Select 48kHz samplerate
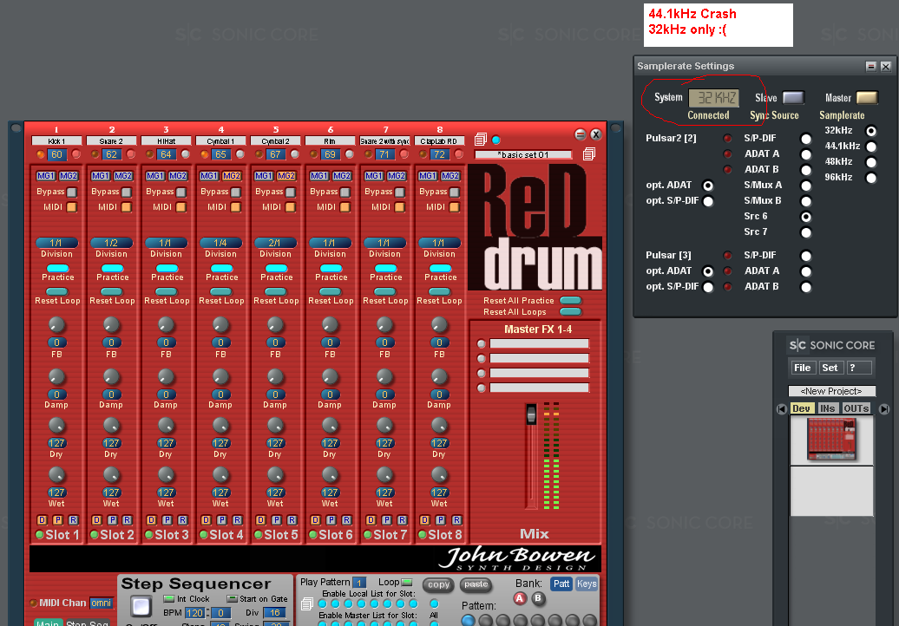The height and width of the screenshot is (626, 899). coord(871,162)
